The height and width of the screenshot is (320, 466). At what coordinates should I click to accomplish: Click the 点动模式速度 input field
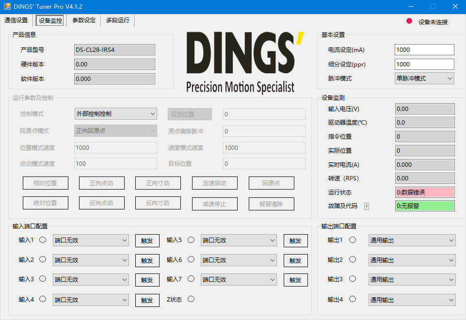click(x=115, y=164)
